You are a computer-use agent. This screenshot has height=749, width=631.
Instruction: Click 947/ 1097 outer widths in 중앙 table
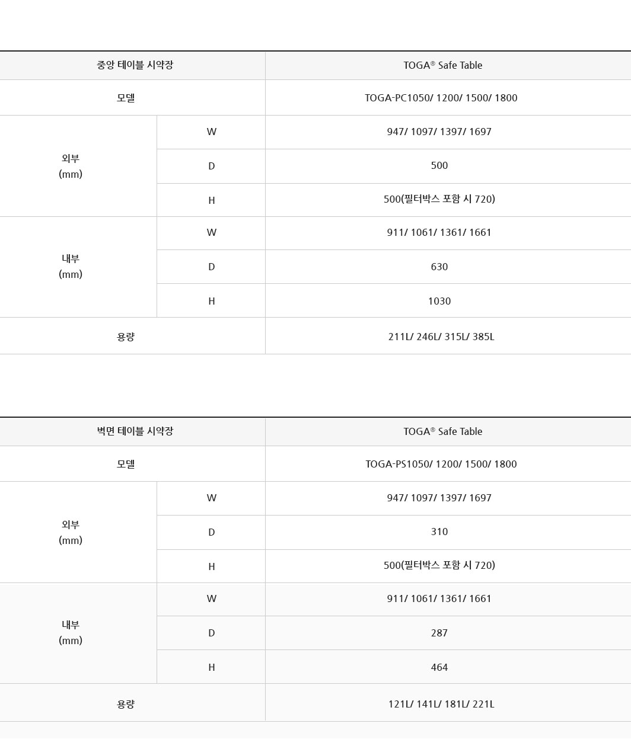(439, 132)
